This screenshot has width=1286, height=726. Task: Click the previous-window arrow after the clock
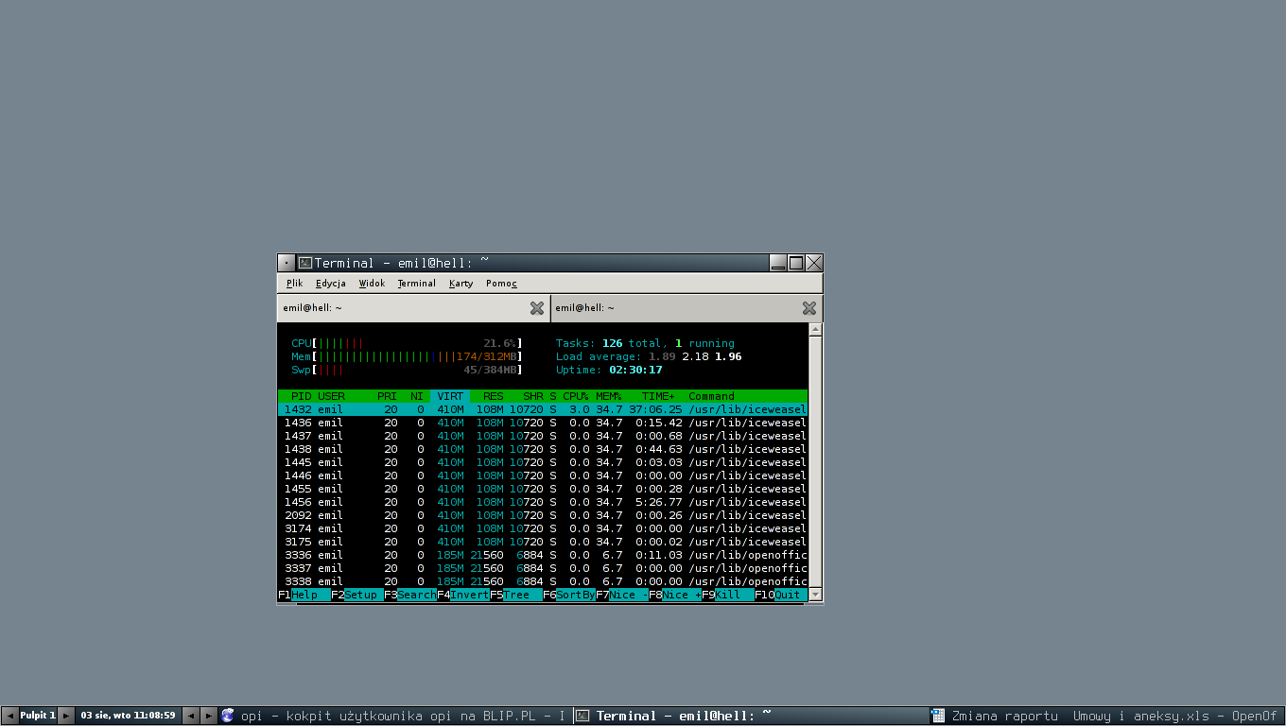tap(190, 716)
